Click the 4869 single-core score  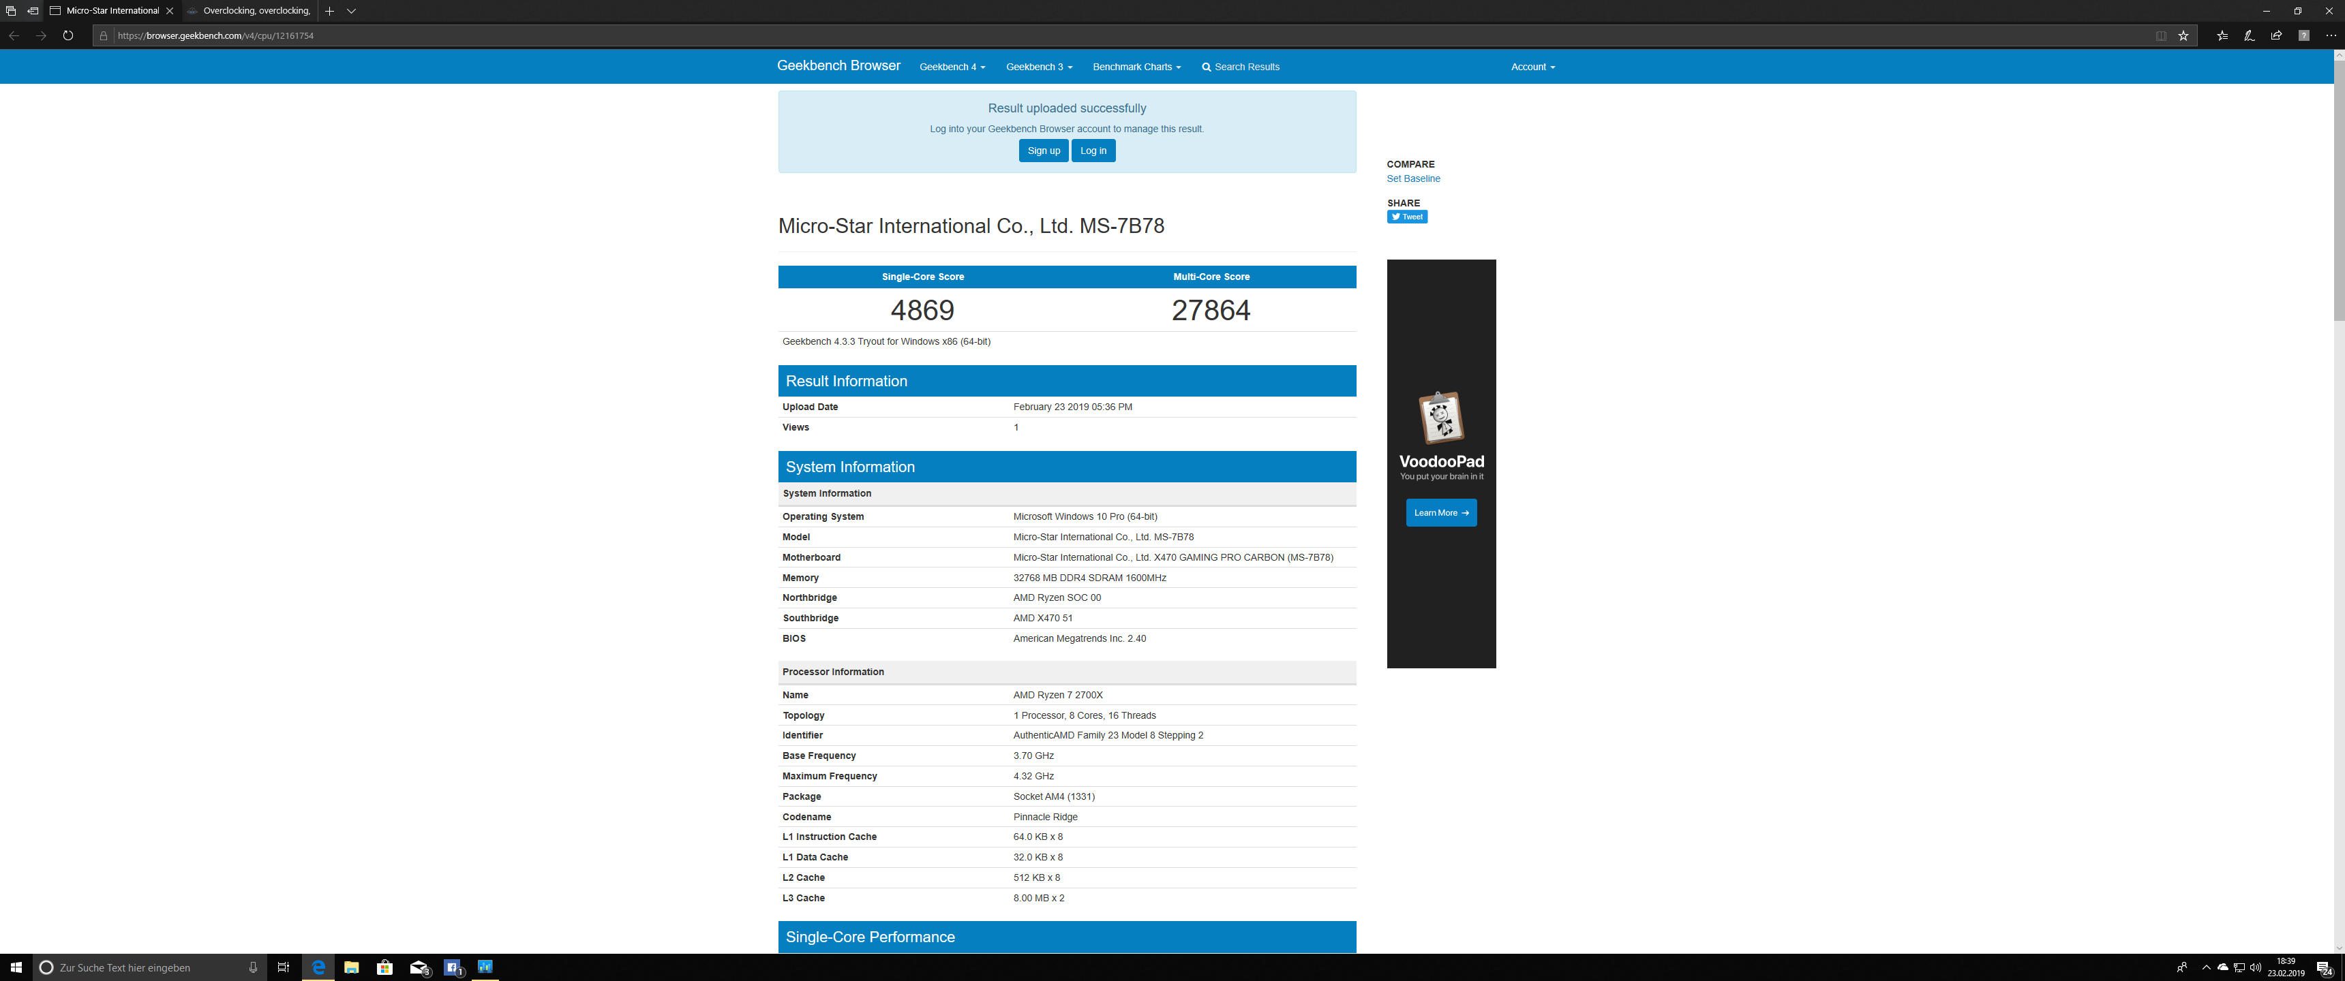[922, 311]
